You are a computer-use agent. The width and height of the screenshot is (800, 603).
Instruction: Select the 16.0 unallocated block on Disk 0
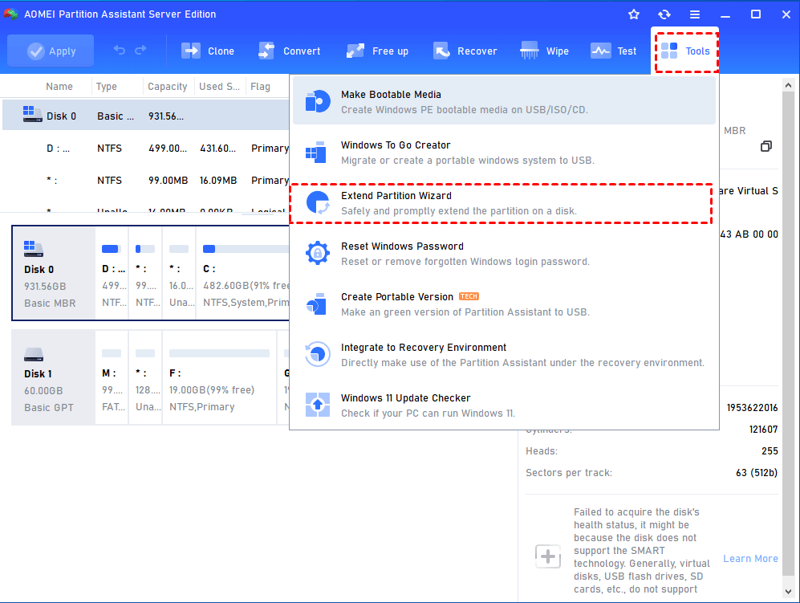179,274
